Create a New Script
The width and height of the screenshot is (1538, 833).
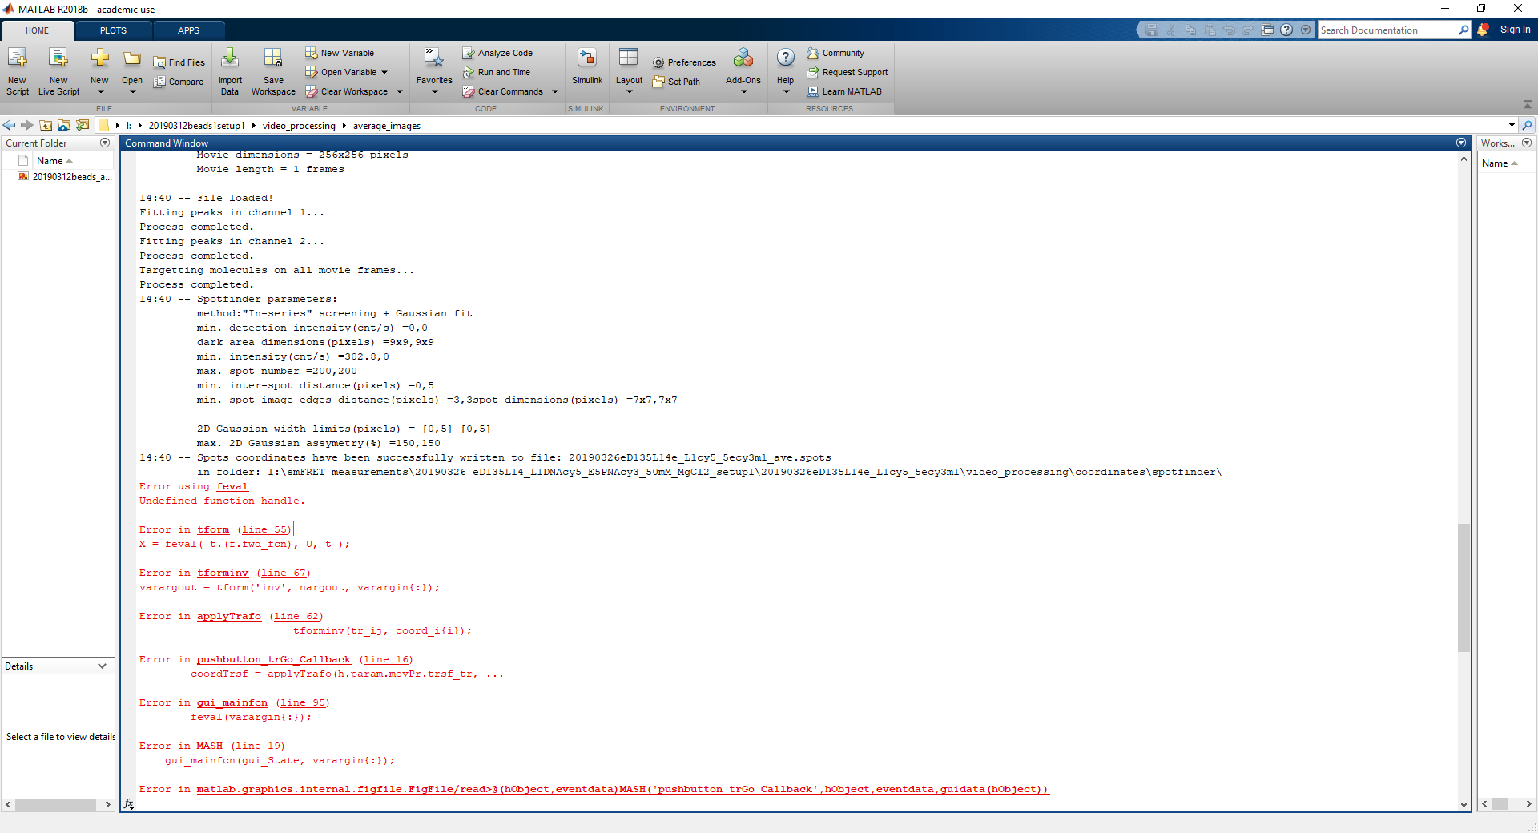point(17,70)
